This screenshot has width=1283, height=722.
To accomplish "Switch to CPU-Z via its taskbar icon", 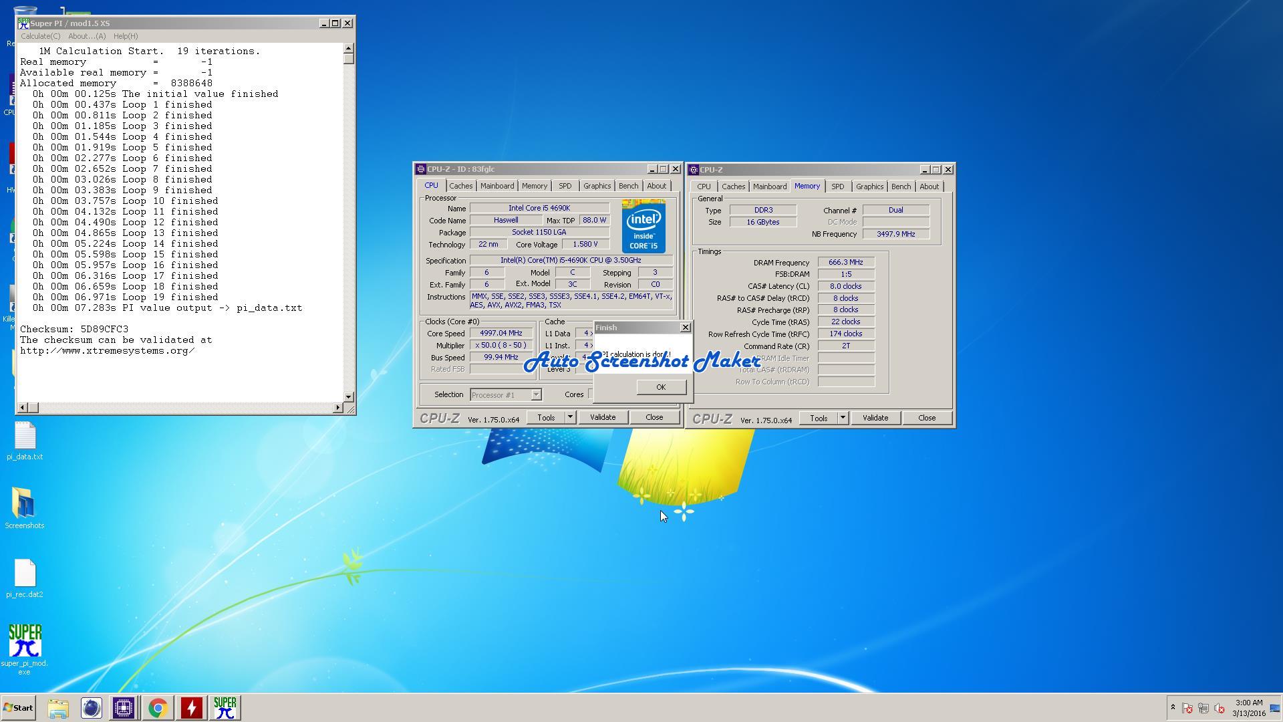I will 124,708.
